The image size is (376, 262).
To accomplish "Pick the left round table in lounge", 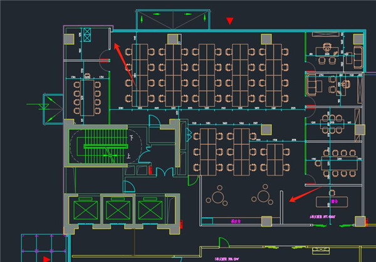I will pyautogui.click(x=219, y=198).
